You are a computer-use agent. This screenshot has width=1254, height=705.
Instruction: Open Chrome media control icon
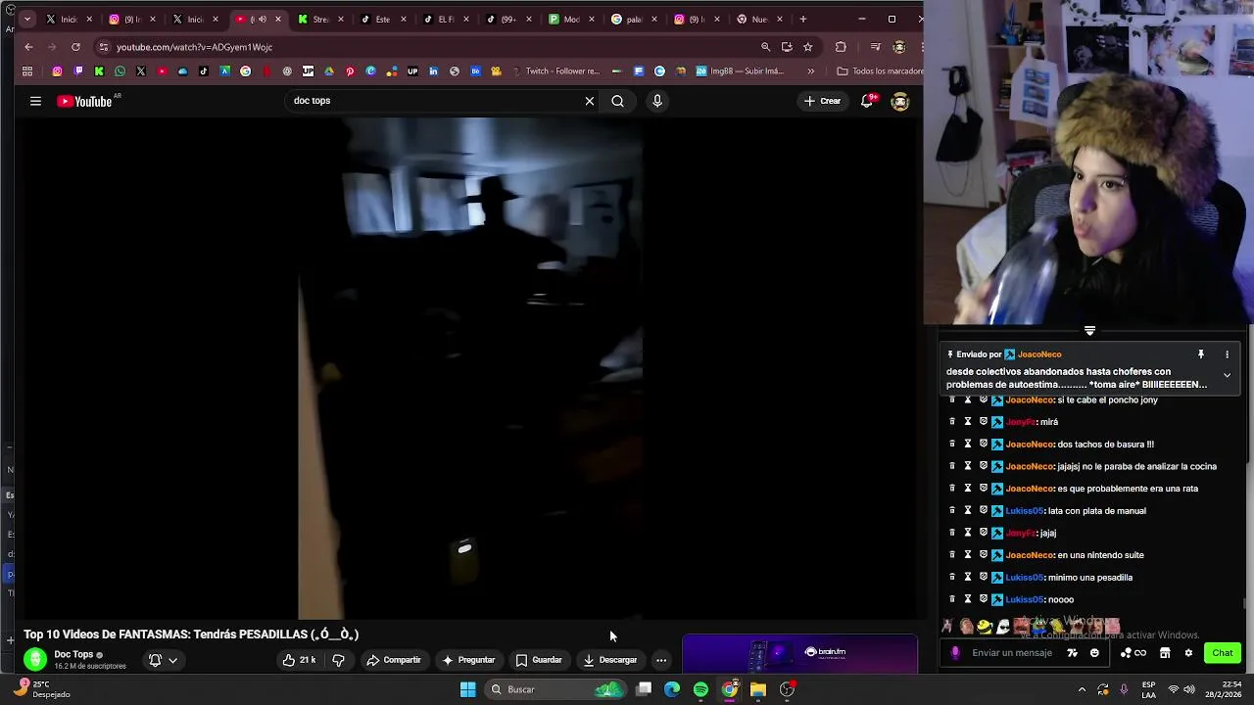(875, 47)
